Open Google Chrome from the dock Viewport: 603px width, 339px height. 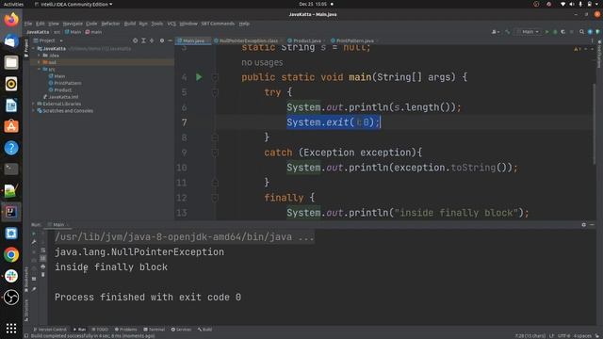(11, 254)
